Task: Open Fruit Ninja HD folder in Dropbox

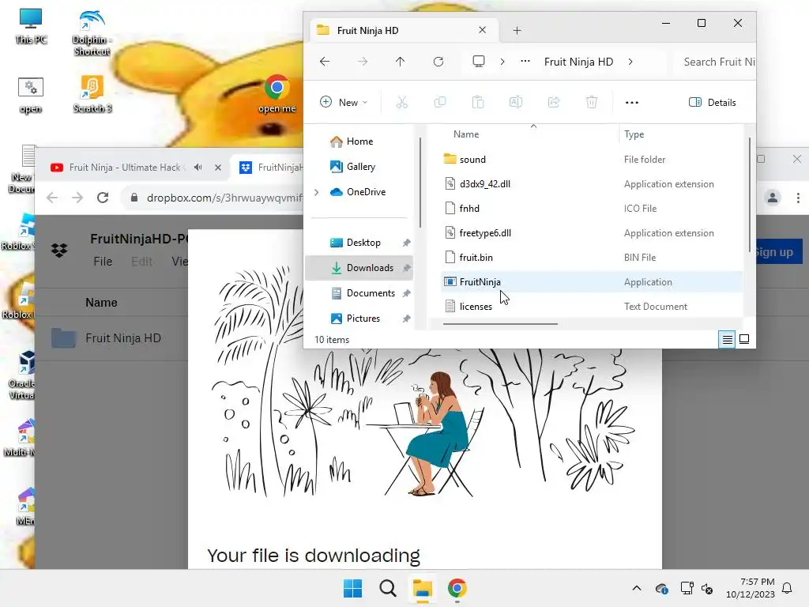Action: click(x=122, y=338)
